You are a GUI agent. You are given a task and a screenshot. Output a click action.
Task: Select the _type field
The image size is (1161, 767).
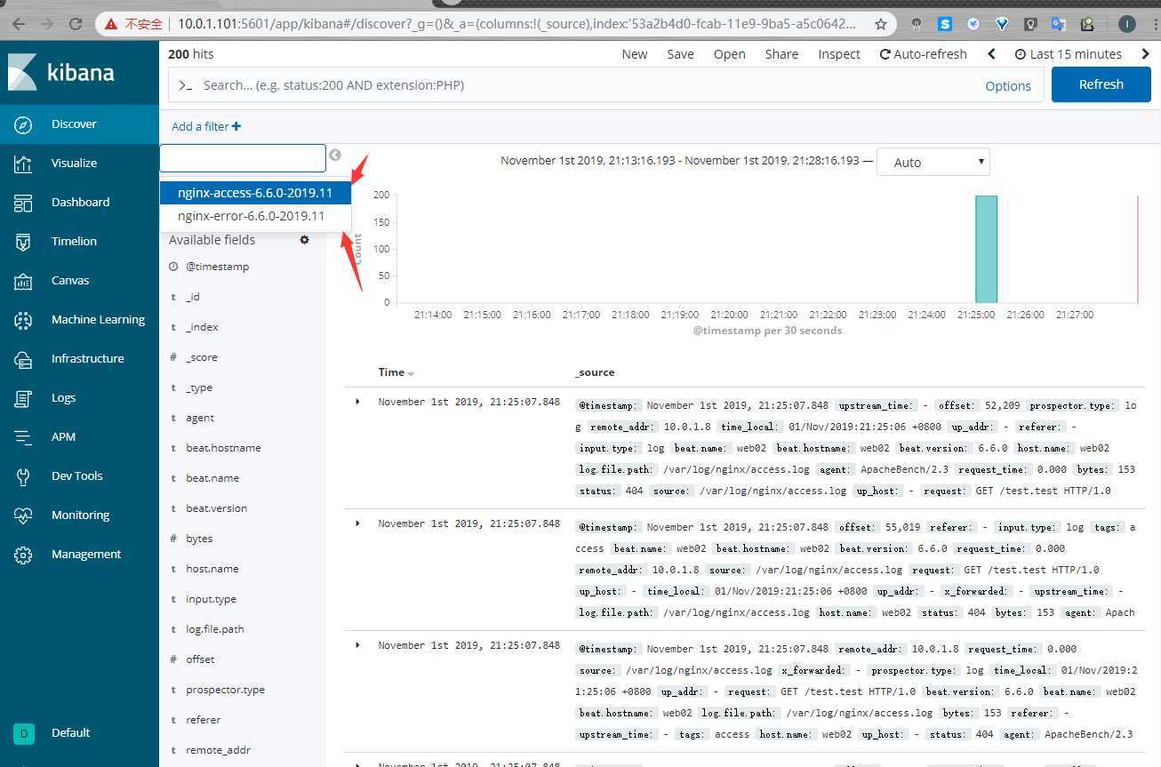tap(198, 387)
